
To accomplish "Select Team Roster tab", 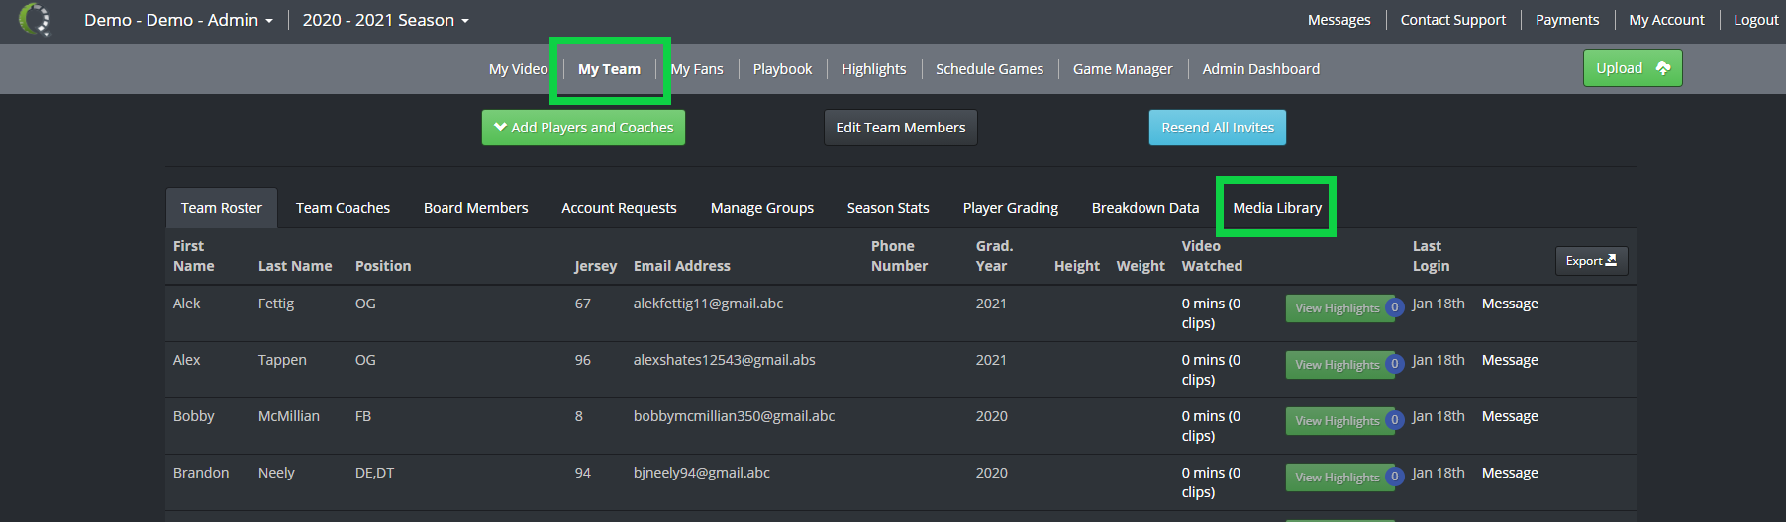I will (222, 208).
